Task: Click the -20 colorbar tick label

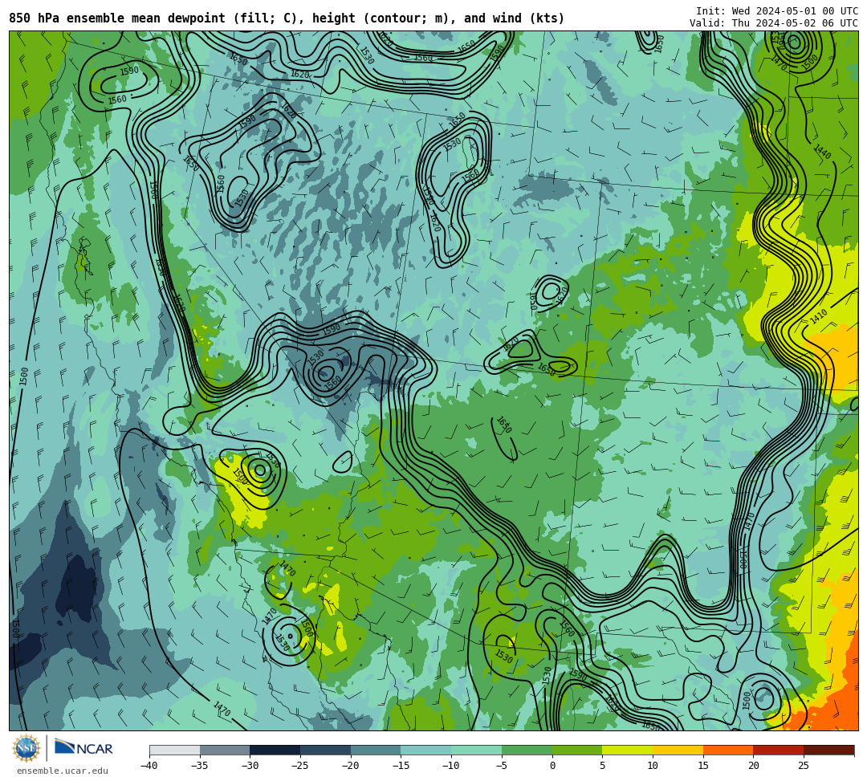Action: [x=351, y=766]
